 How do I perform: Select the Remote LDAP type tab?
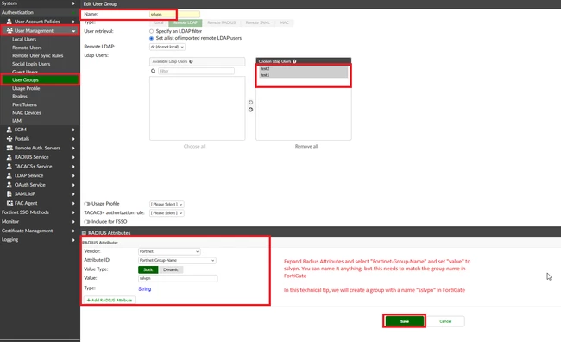[186, 22]
